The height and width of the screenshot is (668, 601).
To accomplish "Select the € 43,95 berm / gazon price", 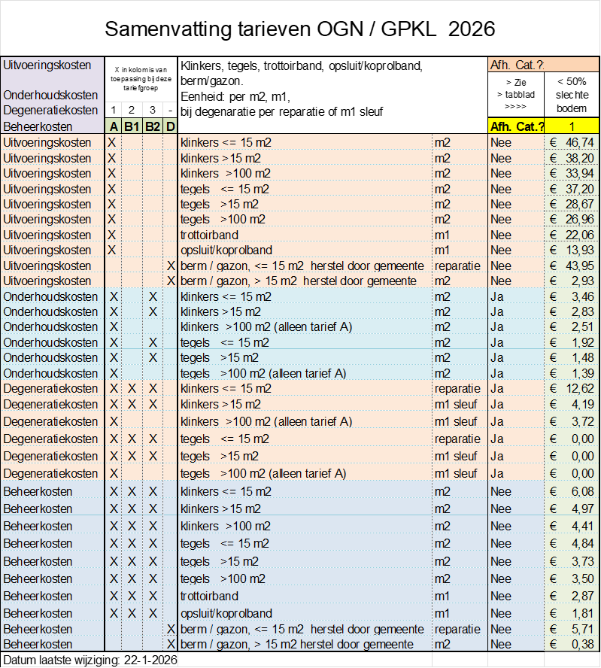I will tap(571, 266).
